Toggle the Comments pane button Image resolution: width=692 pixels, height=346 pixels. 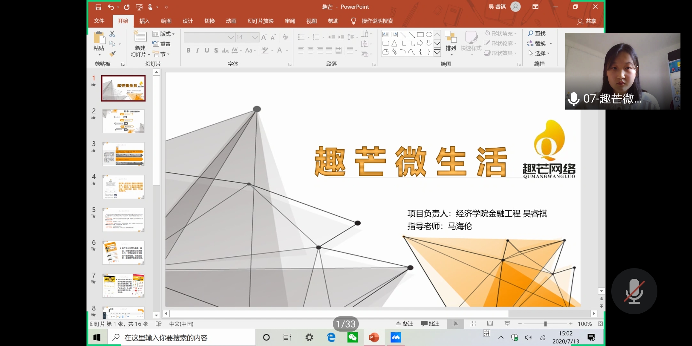430,324
